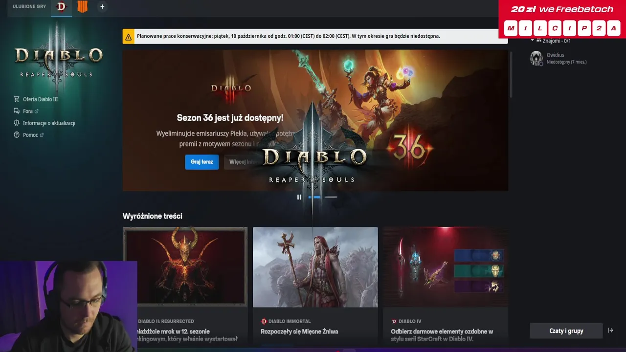Click the Sezon 36 jest już dostępny heading
The image size is (626, 352).
[230, 118]
